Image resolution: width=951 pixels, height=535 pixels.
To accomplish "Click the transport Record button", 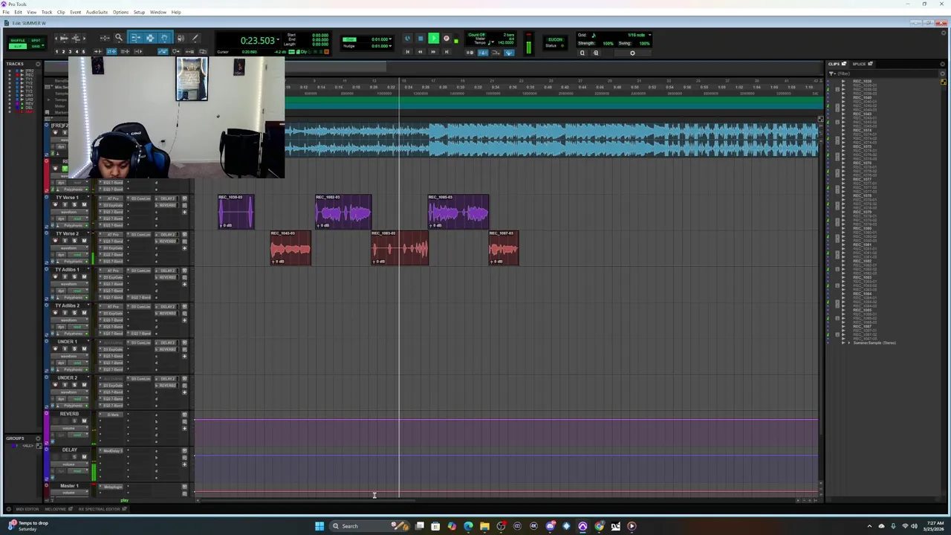I will pos(446,38).
